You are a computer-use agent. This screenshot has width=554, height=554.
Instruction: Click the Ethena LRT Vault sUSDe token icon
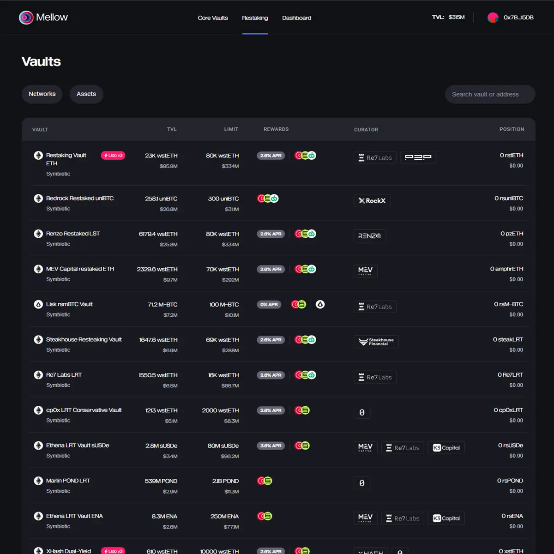(x=38, y=446)
